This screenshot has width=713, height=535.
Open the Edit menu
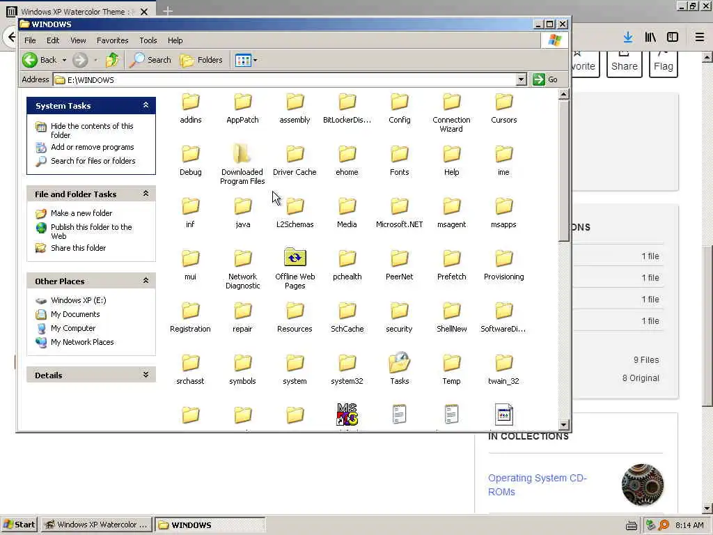point(53,40)
